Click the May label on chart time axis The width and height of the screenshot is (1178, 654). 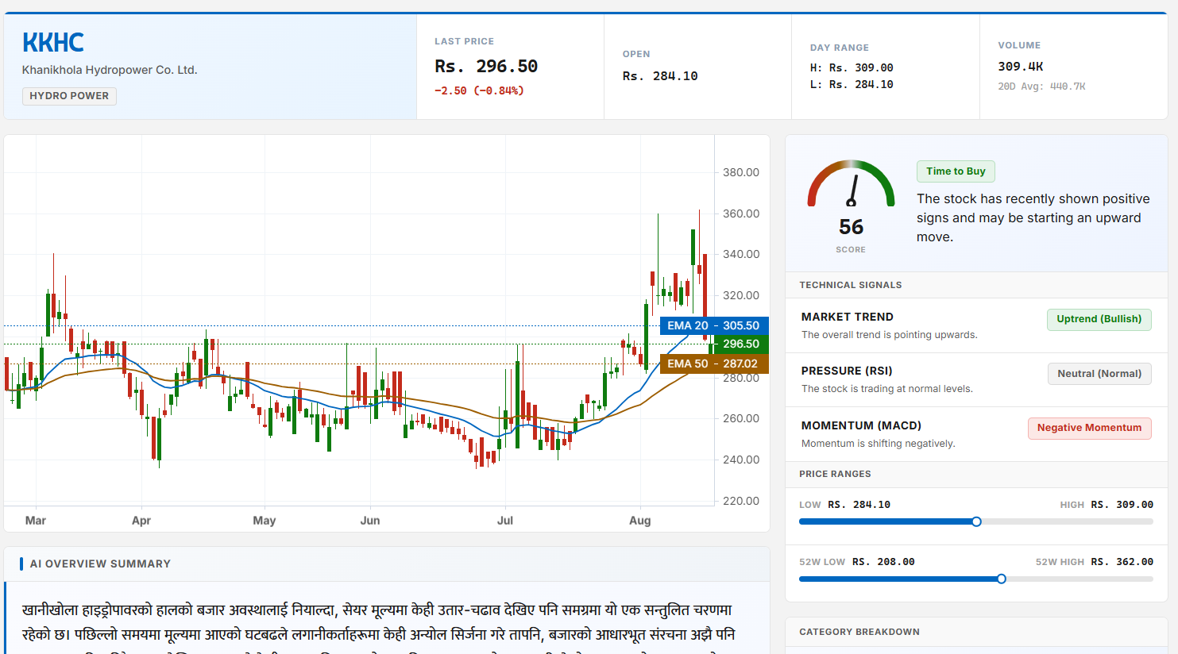265,521
